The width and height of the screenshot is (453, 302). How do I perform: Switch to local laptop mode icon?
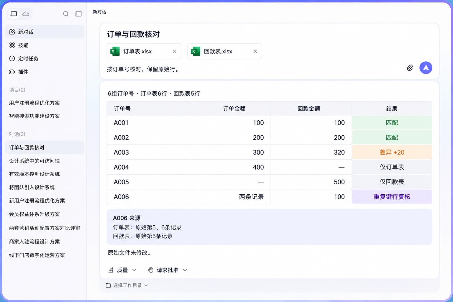(14, 14)
